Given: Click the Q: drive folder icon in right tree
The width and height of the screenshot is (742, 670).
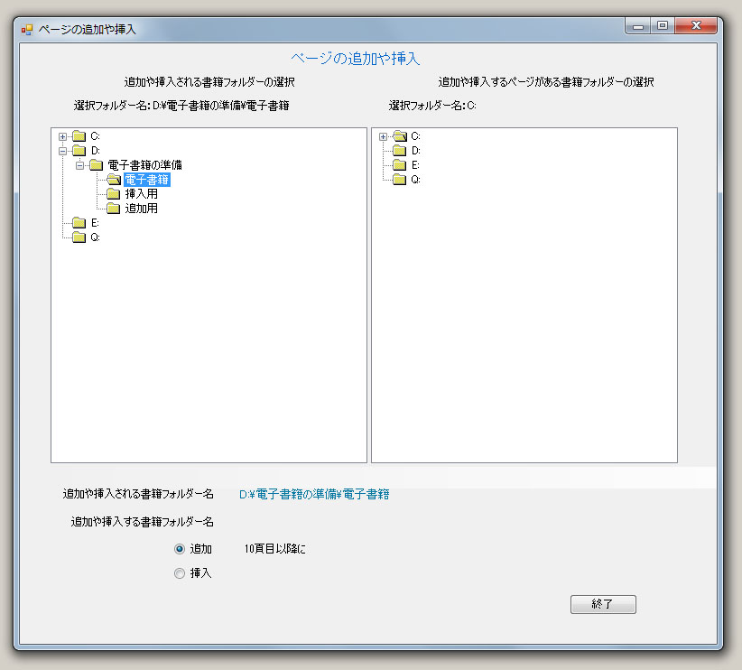Looking at the screenshot, I should (x=399, y=180).
